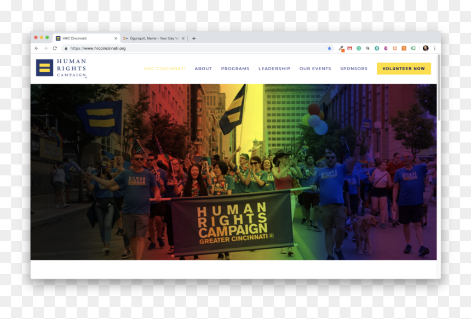Click the orange square camera extension icon

(395, 48)
